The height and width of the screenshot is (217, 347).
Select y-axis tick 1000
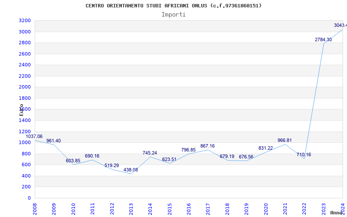(25, 143)
